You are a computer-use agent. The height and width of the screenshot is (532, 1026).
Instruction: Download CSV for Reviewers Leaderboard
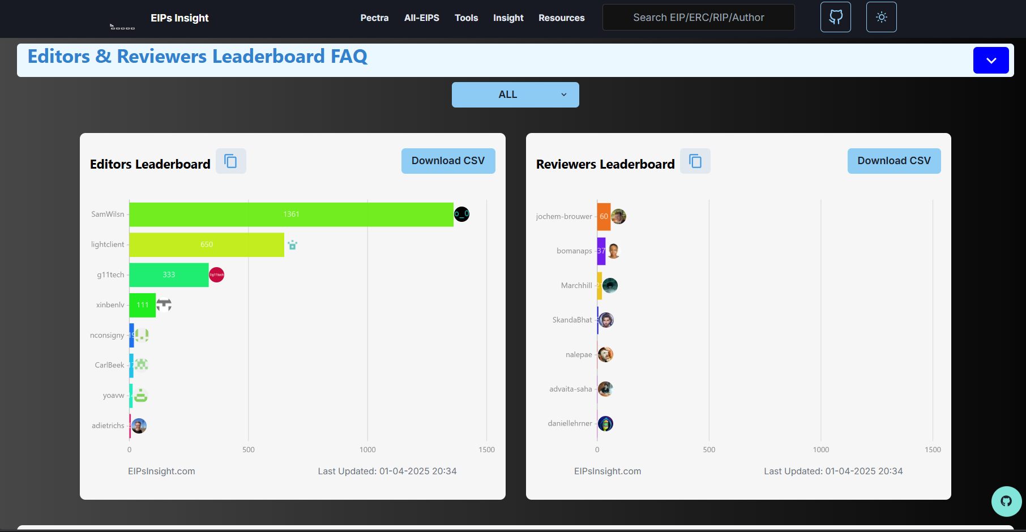[x=894, y=161]
